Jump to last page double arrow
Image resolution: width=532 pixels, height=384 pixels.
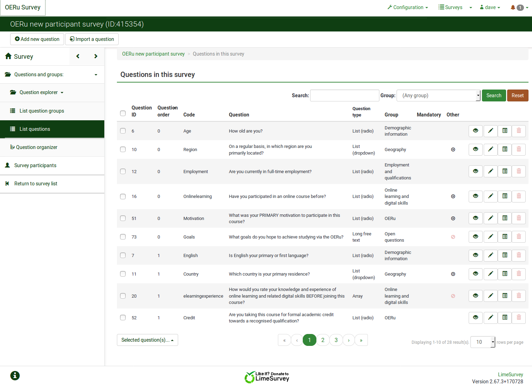pyautogui.click(x=361, y=340)
